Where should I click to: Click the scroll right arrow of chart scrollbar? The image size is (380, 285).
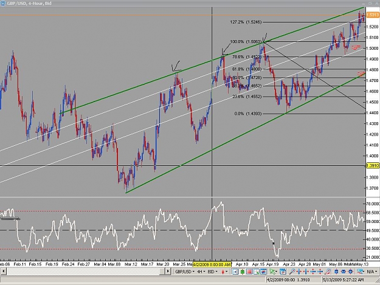(x=168, y=272)
